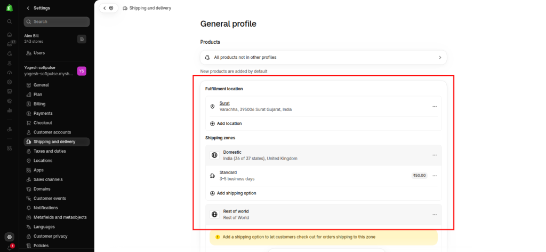Click the Standard shipping rate row
546x252 pixels.
pos(323,176)
